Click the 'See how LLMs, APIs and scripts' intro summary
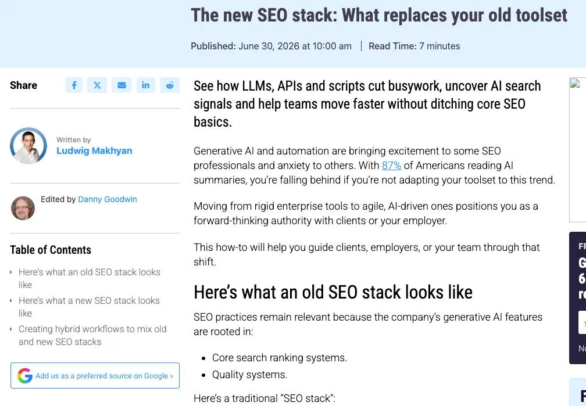Image resolution: width=586 pixels, height=406 pixels. [x=367, y=104]
